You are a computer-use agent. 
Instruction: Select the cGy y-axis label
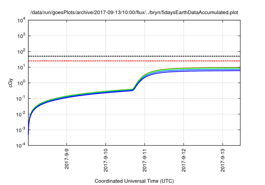pos(10,83)
